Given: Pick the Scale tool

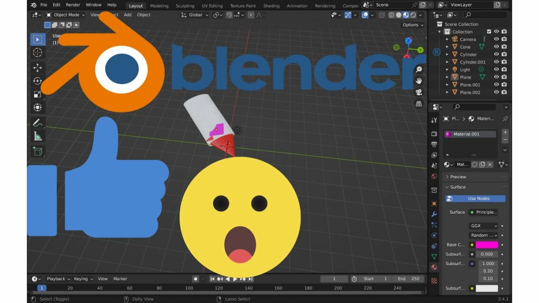Looking at the screenshot, I should click(37, 94).
